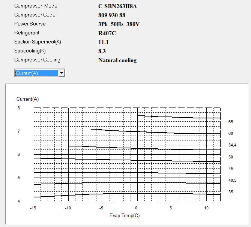
Task: Click the Current(A) combo box text field
Action: (36, 73)
